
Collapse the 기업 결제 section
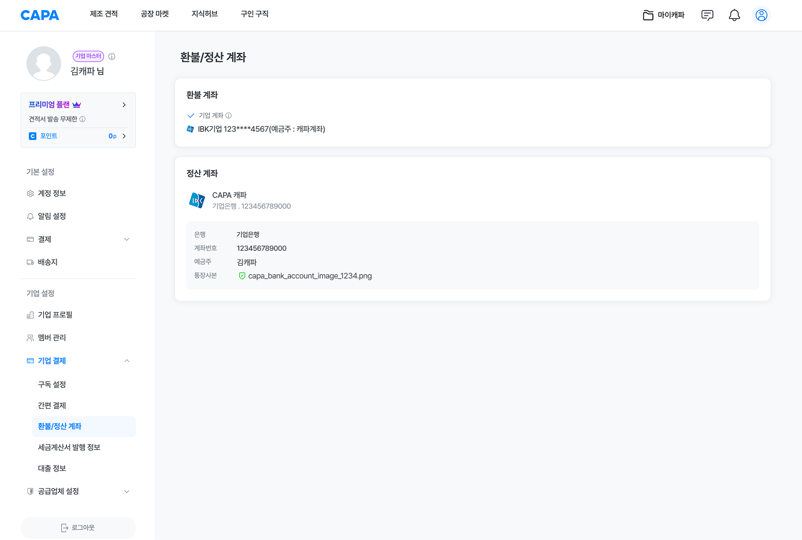pyautogui.click(x=126, y=361)
